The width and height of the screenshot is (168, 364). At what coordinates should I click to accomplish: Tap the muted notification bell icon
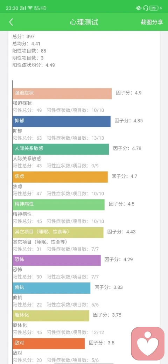(x=139, y=8)
